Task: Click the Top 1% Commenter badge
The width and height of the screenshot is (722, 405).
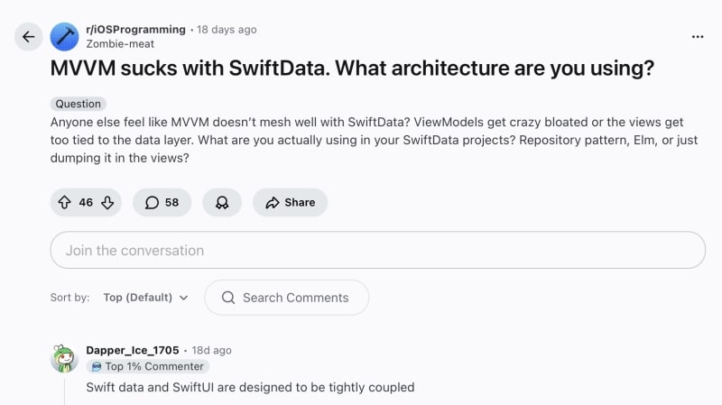Action: click(147, 367)
